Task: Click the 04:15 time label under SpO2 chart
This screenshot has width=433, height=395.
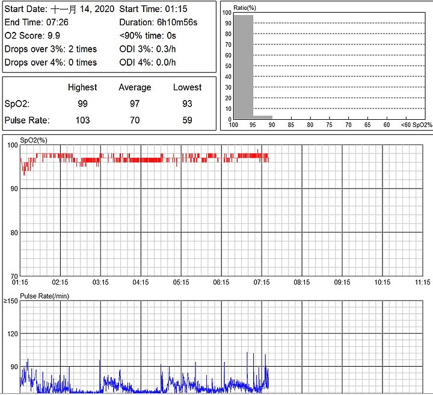Action: point(141,282)
